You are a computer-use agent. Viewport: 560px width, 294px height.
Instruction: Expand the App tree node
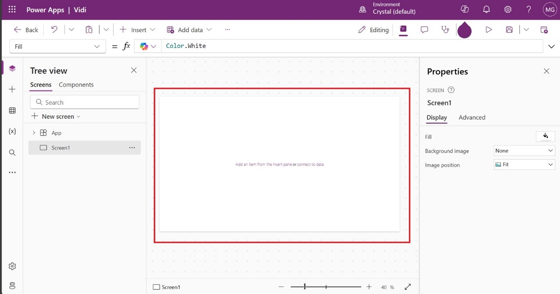coord(34,133)
